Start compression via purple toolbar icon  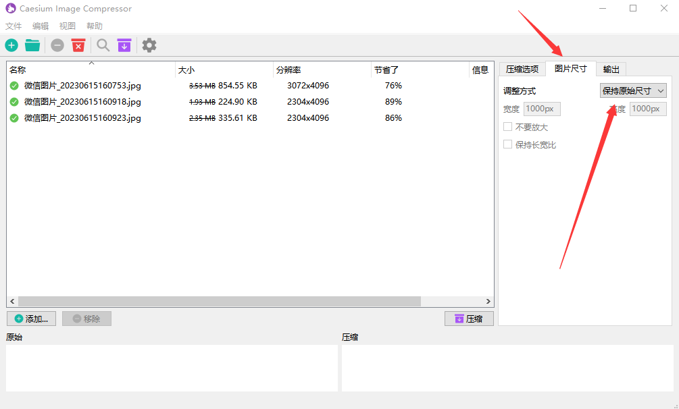pos(124,45)
